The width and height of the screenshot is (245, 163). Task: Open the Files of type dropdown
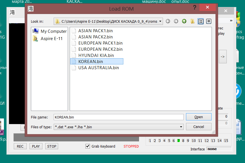181,127
